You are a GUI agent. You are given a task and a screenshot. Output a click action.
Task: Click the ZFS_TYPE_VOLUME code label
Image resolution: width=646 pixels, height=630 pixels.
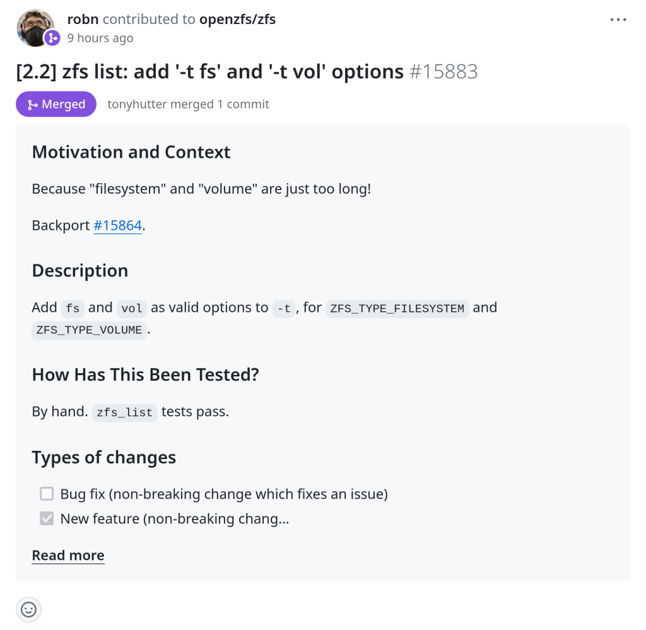(x=89, y=330)
